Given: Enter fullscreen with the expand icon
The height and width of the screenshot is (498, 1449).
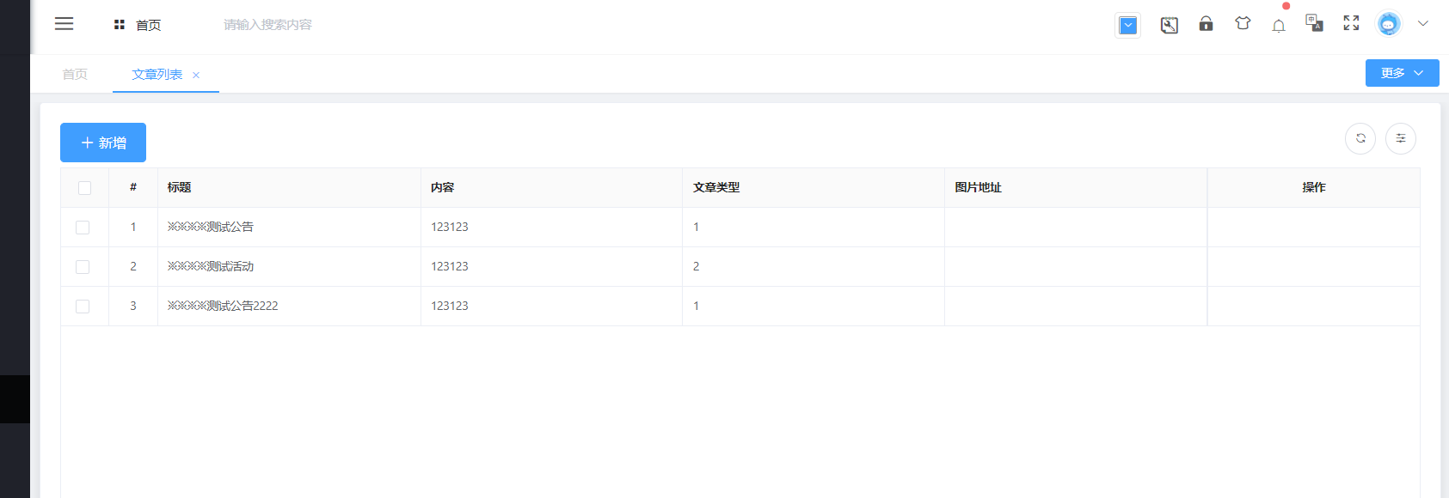Looking at the screenshot, I should tap(1351, 23).
